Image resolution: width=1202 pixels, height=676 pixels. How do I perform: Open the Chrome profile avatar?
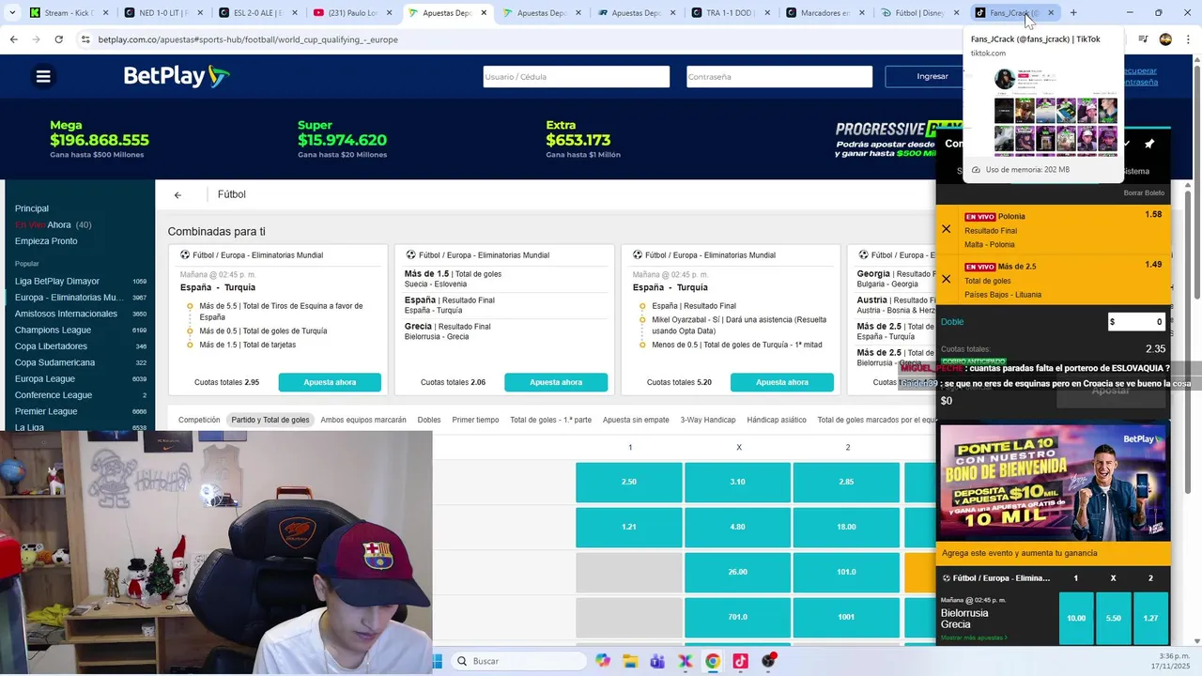(1165, 39)
